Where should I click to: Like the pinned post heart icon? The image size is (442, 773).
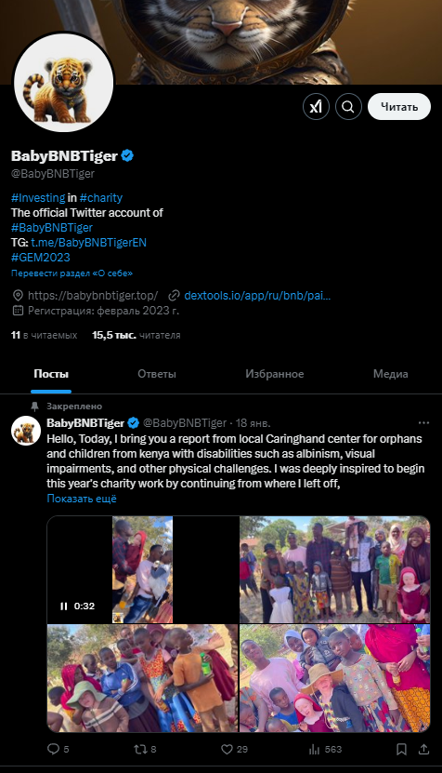click(227, 749)
